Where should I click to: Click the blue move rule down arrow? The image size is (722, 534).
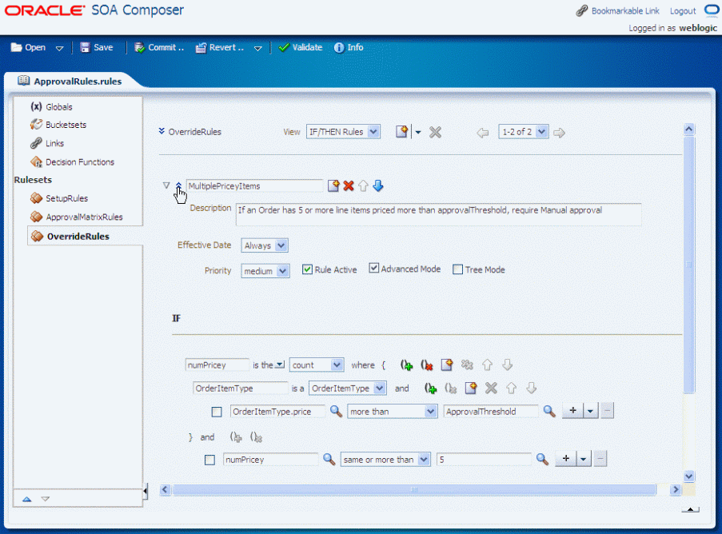(378, 186)
